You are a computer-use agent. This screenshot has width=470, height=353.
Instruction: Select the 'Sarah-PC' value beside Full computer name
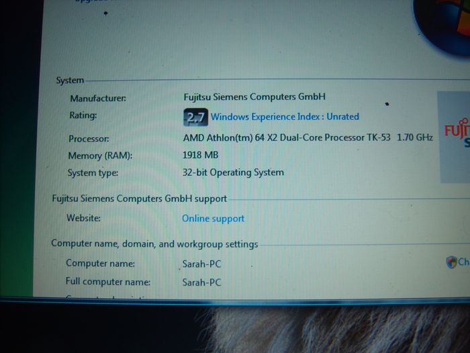(201, 282)
